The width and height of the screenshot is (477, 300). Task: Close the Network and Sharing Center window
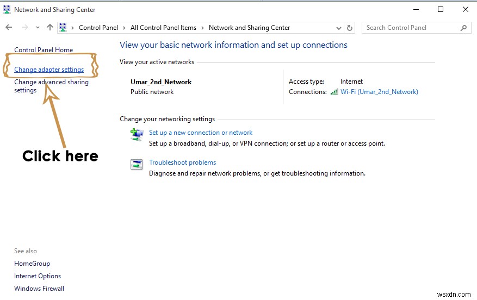(465, 9)
